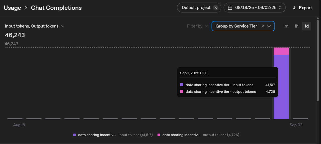Remove the Default project filter with X
The width and height of the screenshot is (321, 144).
(216, 8)
